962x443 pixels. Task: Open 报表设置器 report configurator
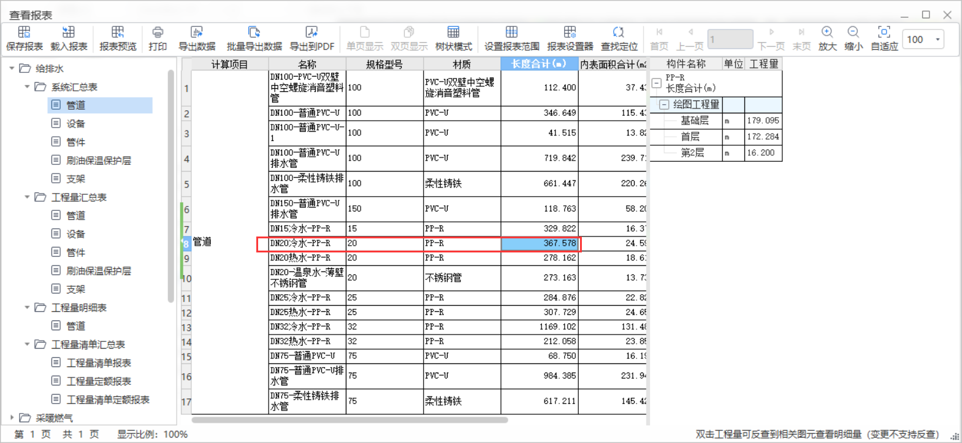(570, 38)
